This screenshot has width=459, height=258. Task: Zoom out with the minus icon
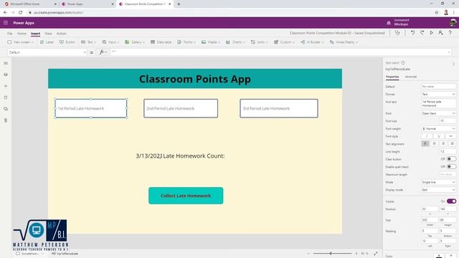[x=308, y=253]
